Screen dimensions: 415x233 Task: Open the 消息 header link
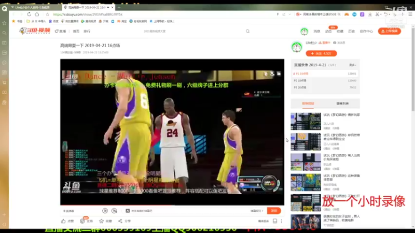(x=317, y=31)
